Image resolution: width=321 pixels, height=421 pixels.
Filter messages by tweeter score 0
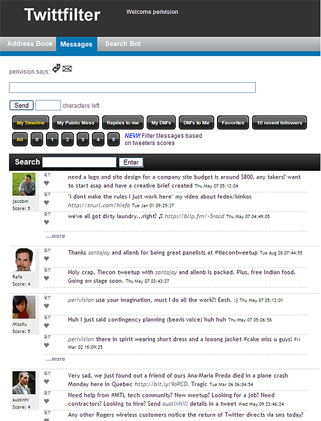[37, 139]
